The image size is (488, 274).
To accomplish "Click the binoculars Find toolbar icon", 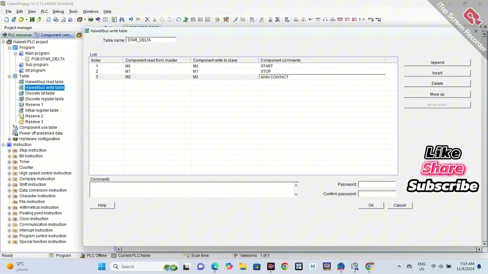I will pyautogui.click(x=122, y=19).
